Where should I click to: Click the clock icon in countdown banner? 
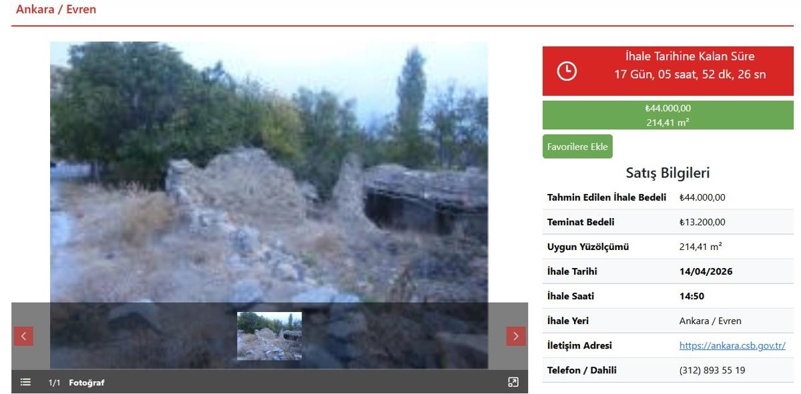[x=567, y=71]
